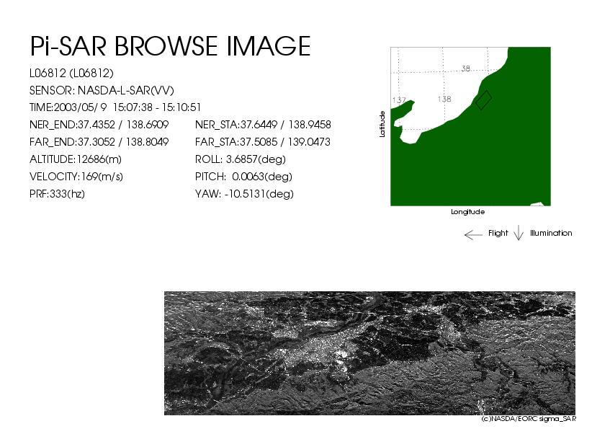Click the ROLL: 3.6857(deg) entry

[240, 159]
